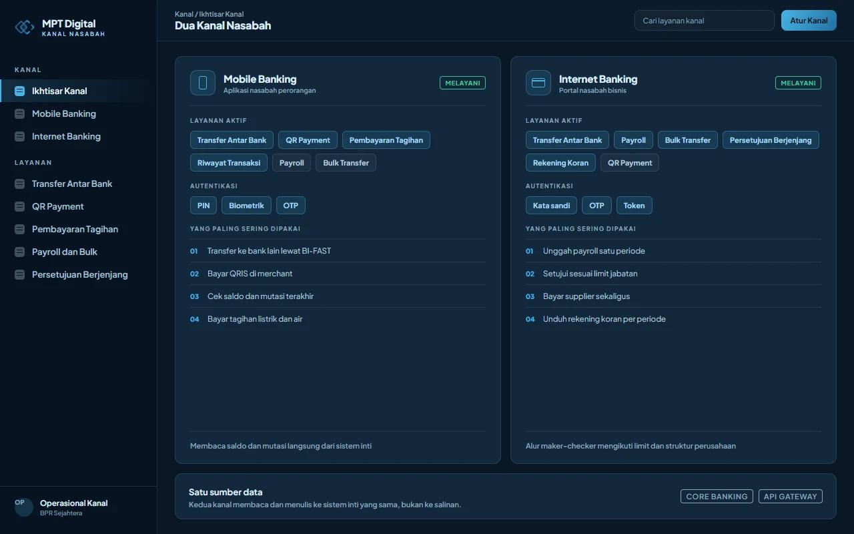Click the Transfer Antar Bank chip under Mobile Banking
Screen dimensions: 854x534
[232, 140]
